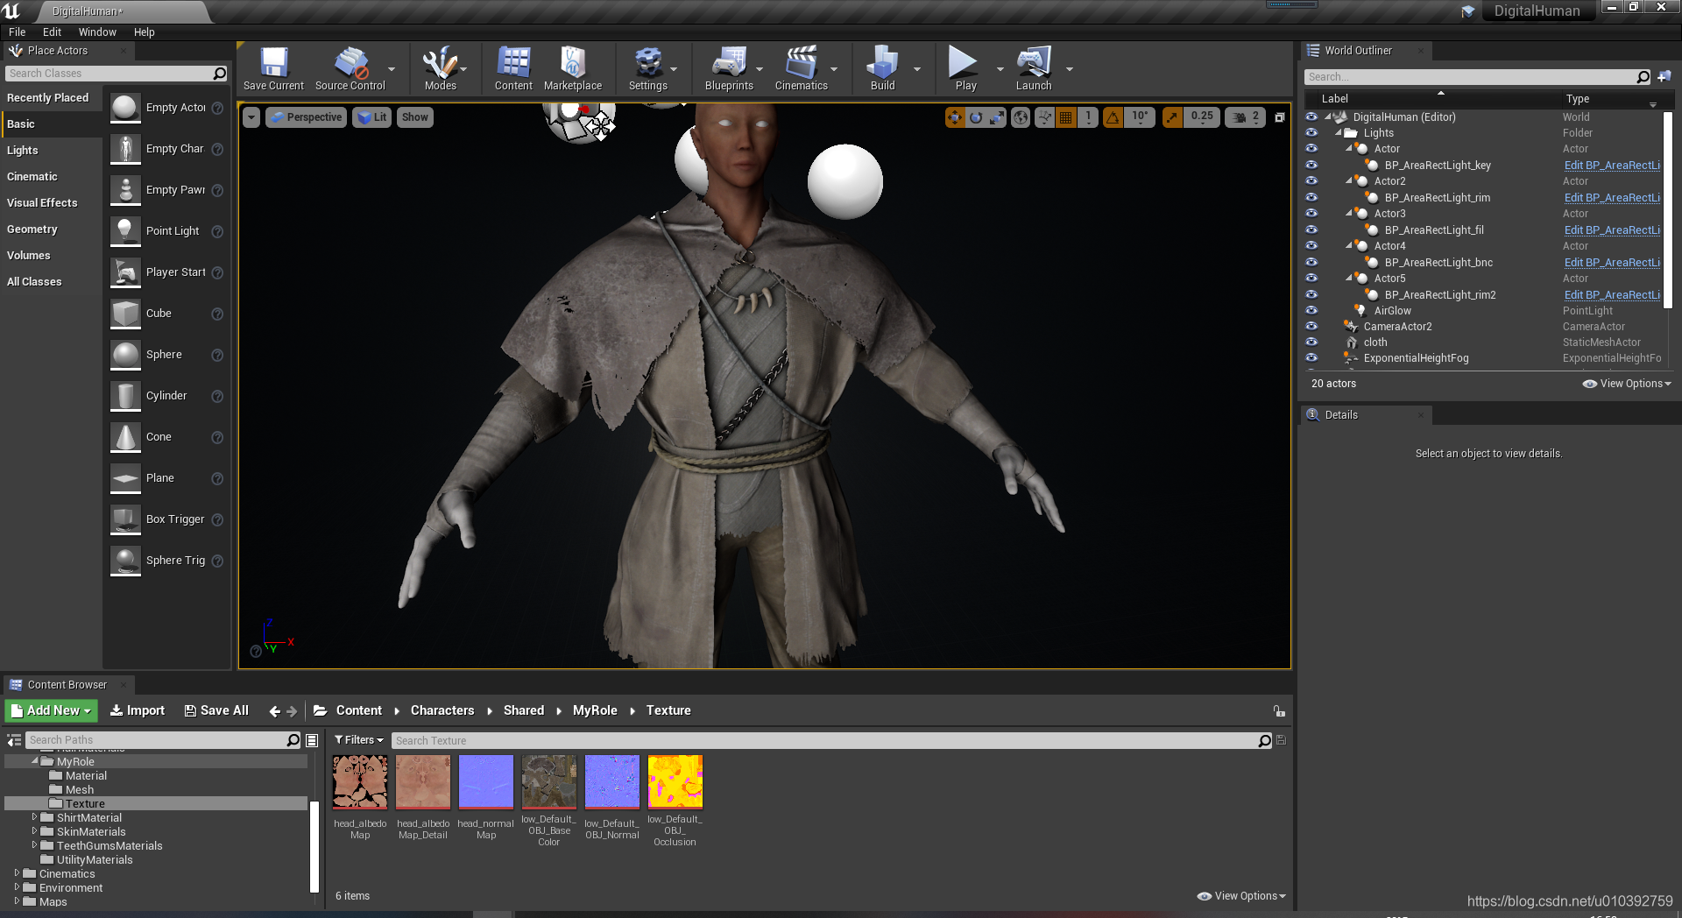This screenshot has width=1682, height=918.
Task: Open the Help menu
Action: click(144, 32)
